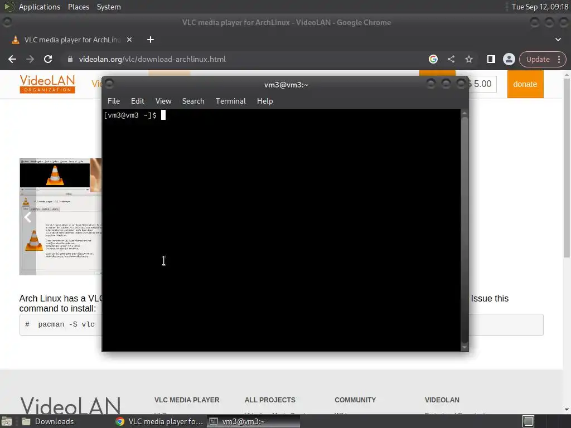Click the terminal scrollbar
Image resolution: width=571 pixels, height=428 pixels.
point(464,229)
